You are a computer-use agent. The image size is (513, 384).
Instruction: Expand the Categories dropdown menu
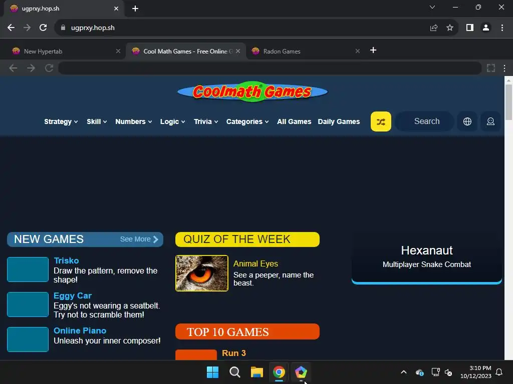[247, 121]
